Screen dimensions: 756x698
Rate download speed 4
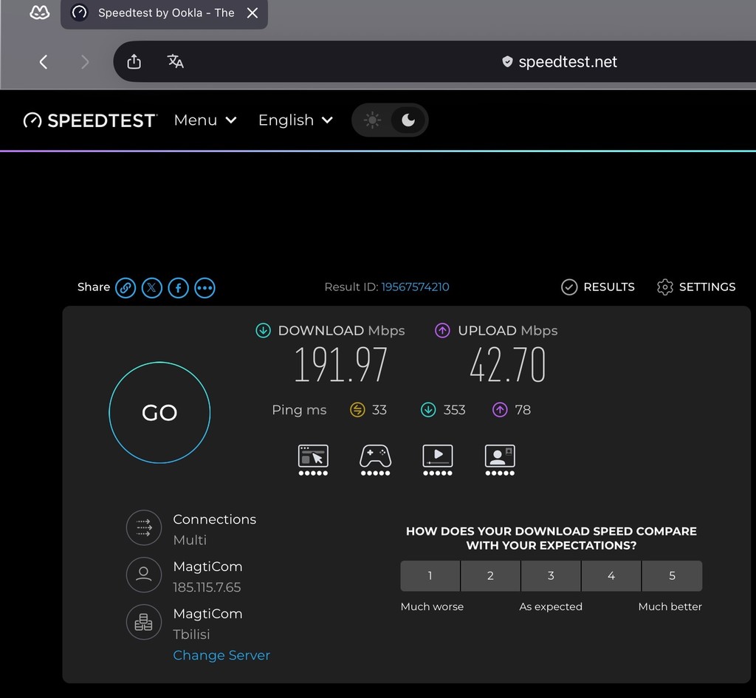click(x=611, y=575)
